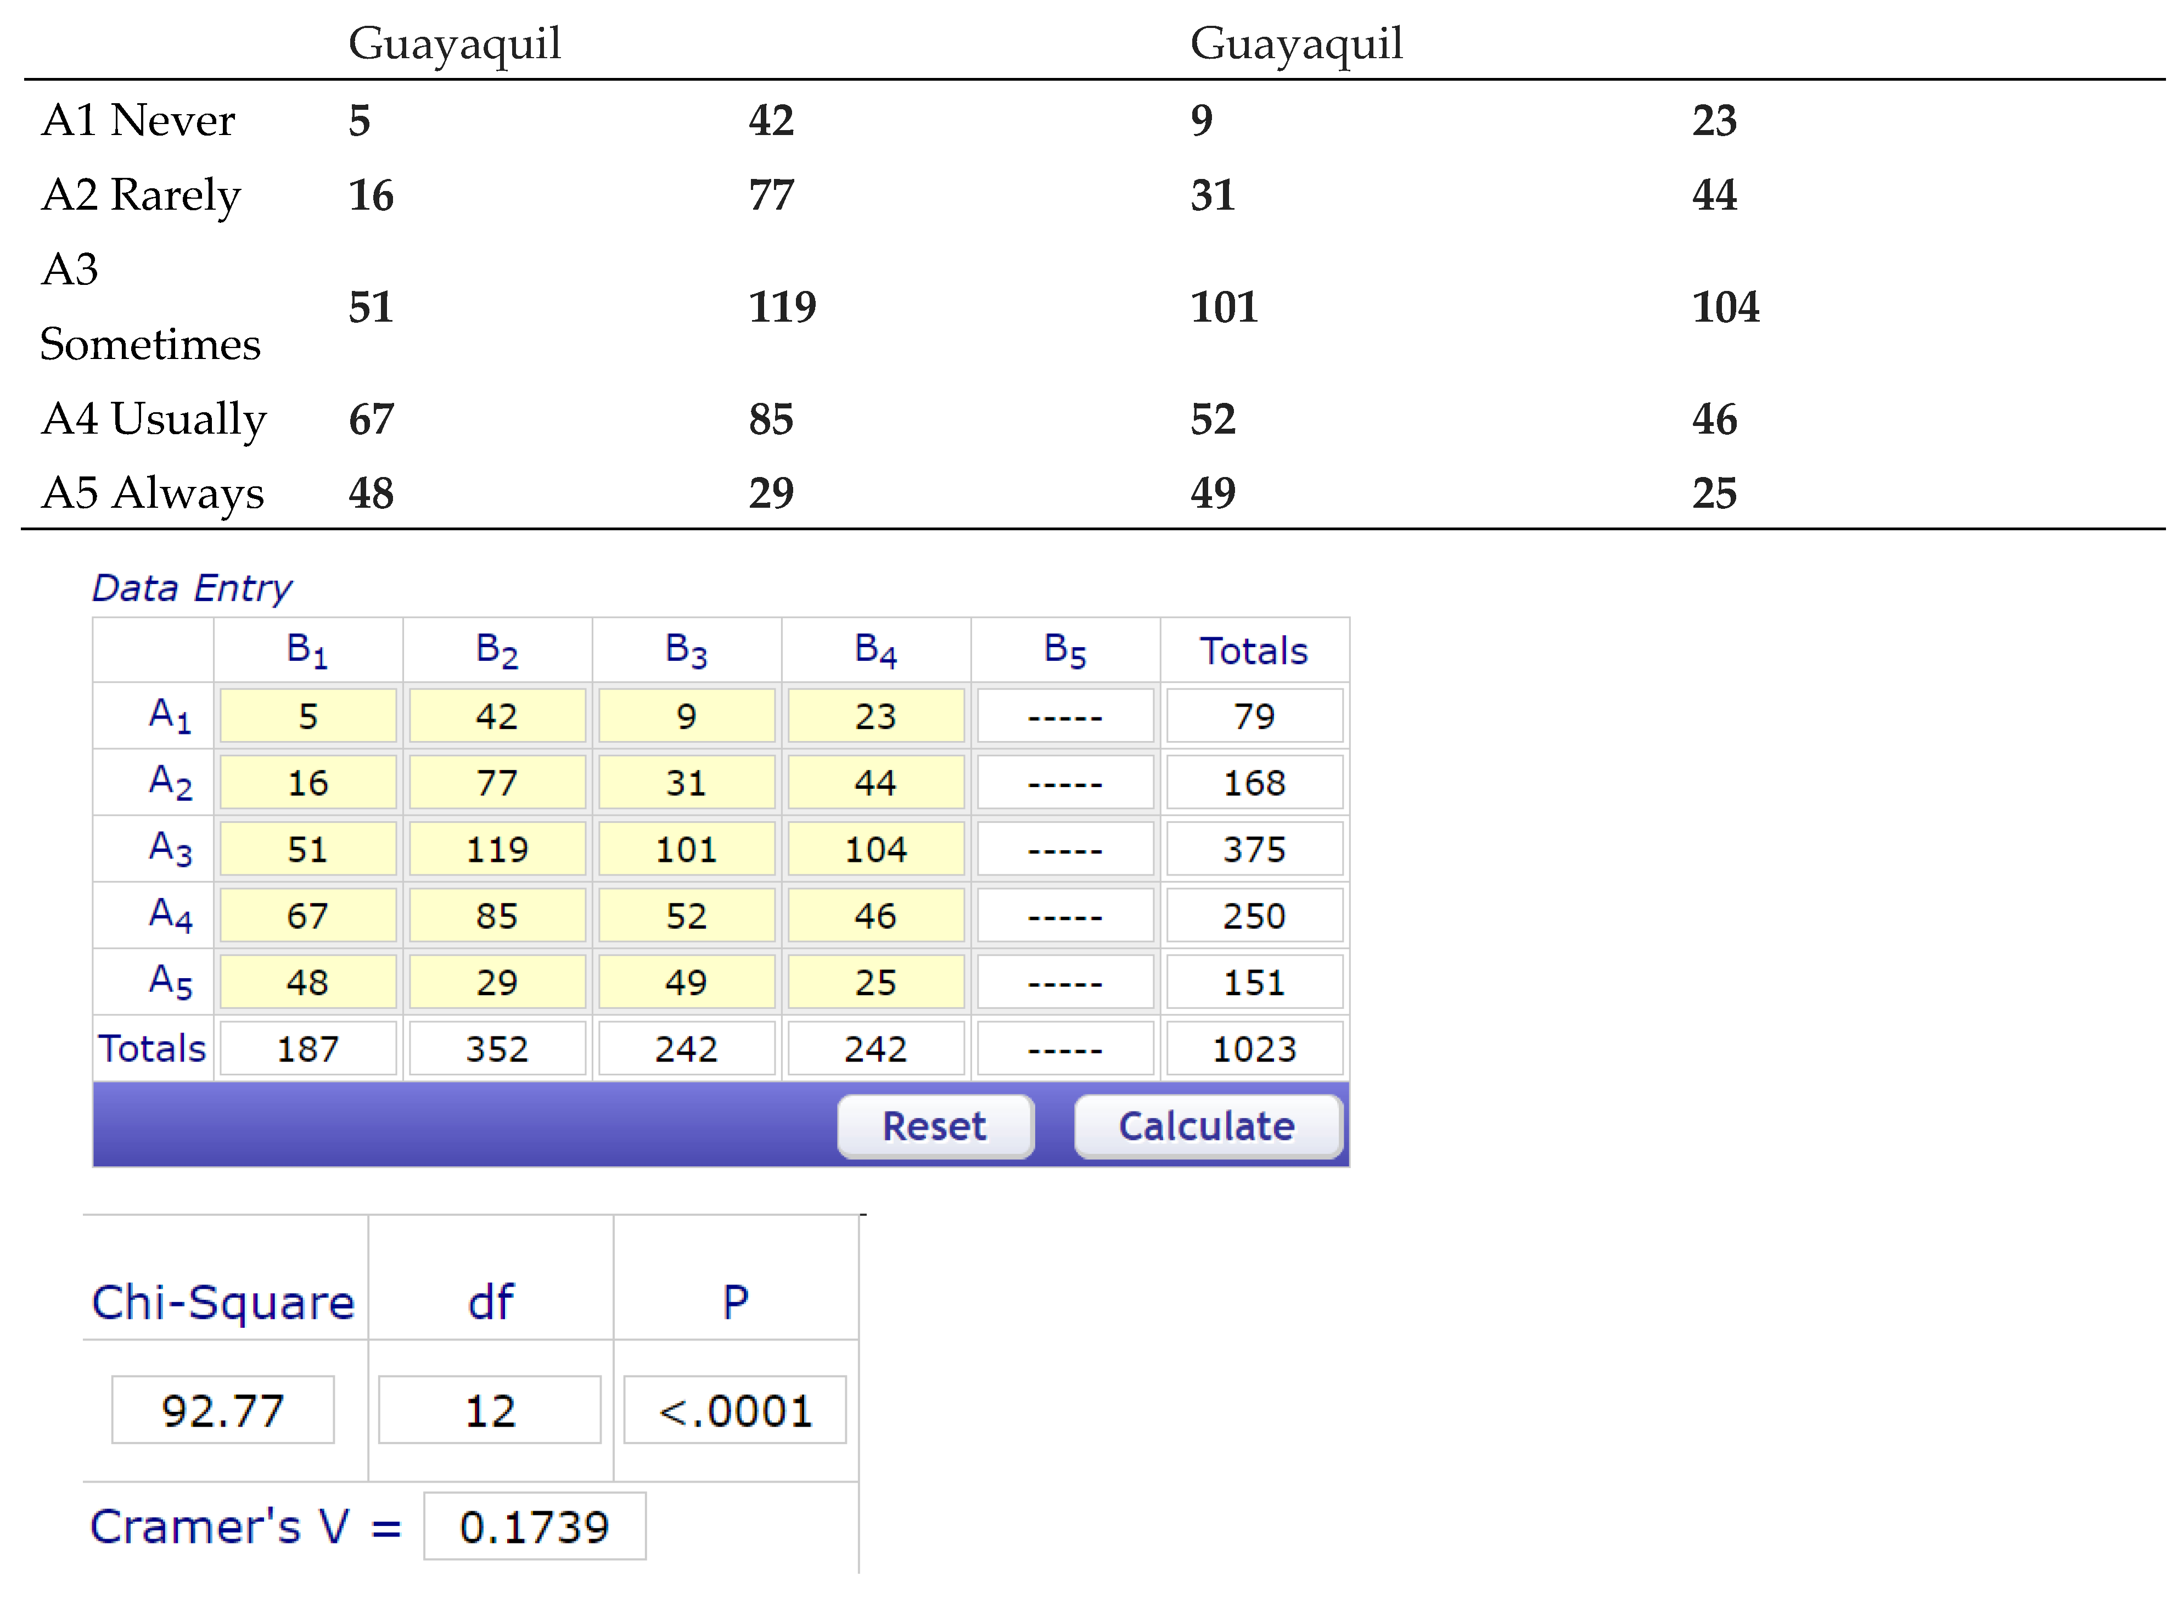Select the A1 B2 cell with 42

(496, 716)
